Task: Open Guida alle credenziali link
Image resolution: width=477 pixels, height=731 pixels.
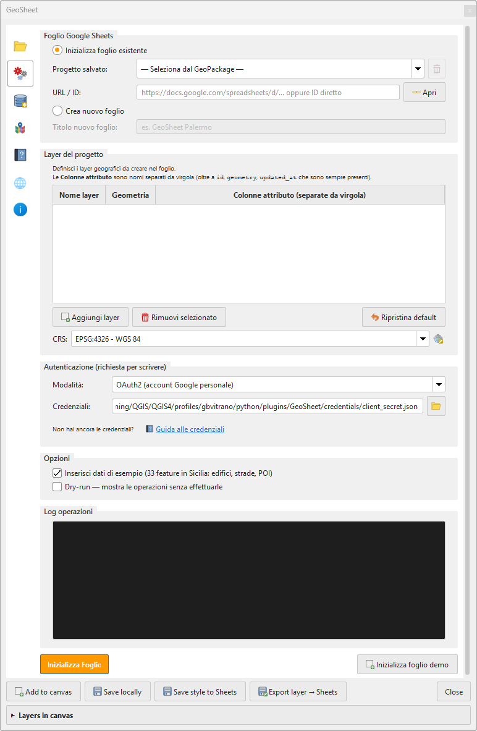Action: (190, 429)
